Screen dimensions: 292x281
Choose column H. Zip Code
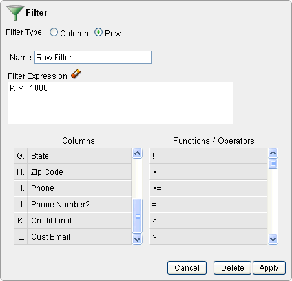73,172
